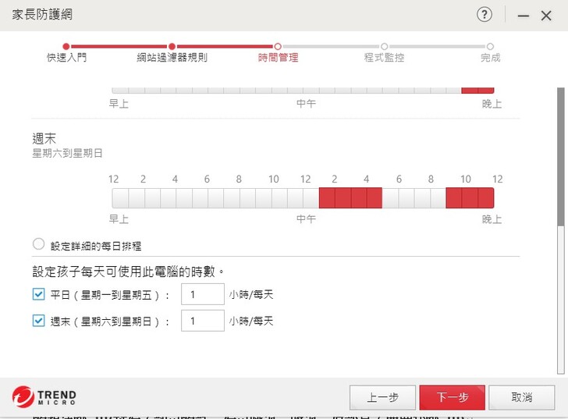Proceed with the 下一步 button

click(x=452, y=397)
